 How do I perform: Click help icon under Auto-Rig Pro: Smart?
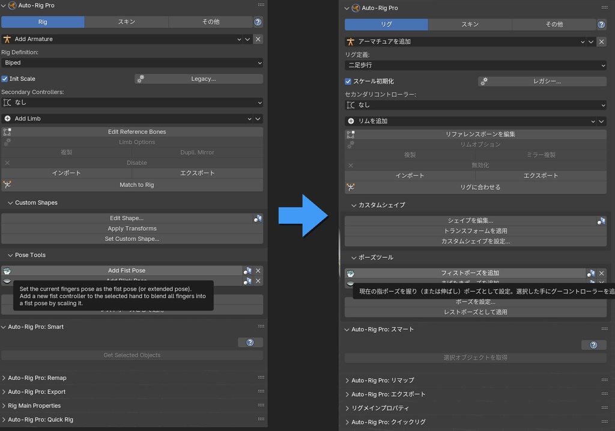pyautogui.click(x=250, y=343)
